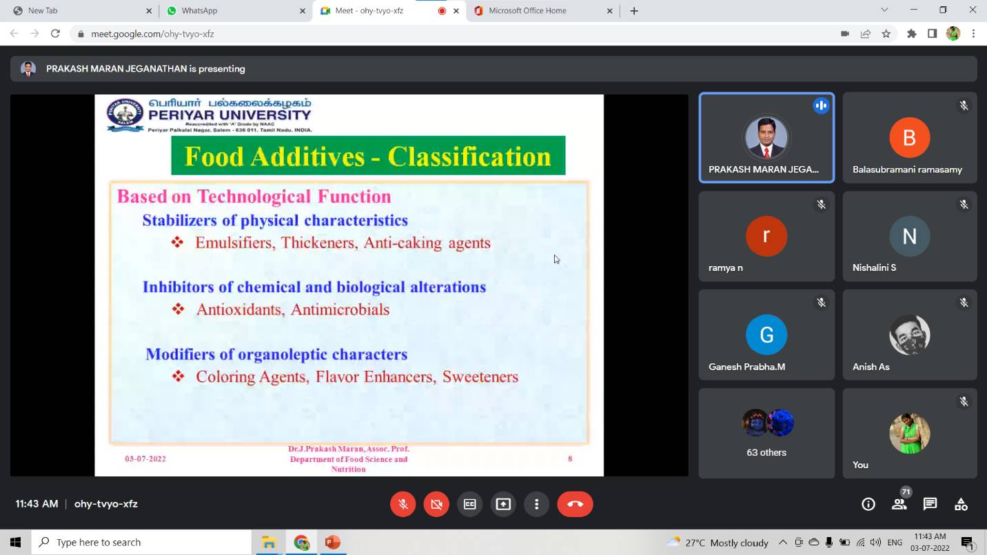Open the Present now screen share option
Image resolution: width=987 pixels, height=555 pixels.
pyautogui.click(x=503, y=504)
